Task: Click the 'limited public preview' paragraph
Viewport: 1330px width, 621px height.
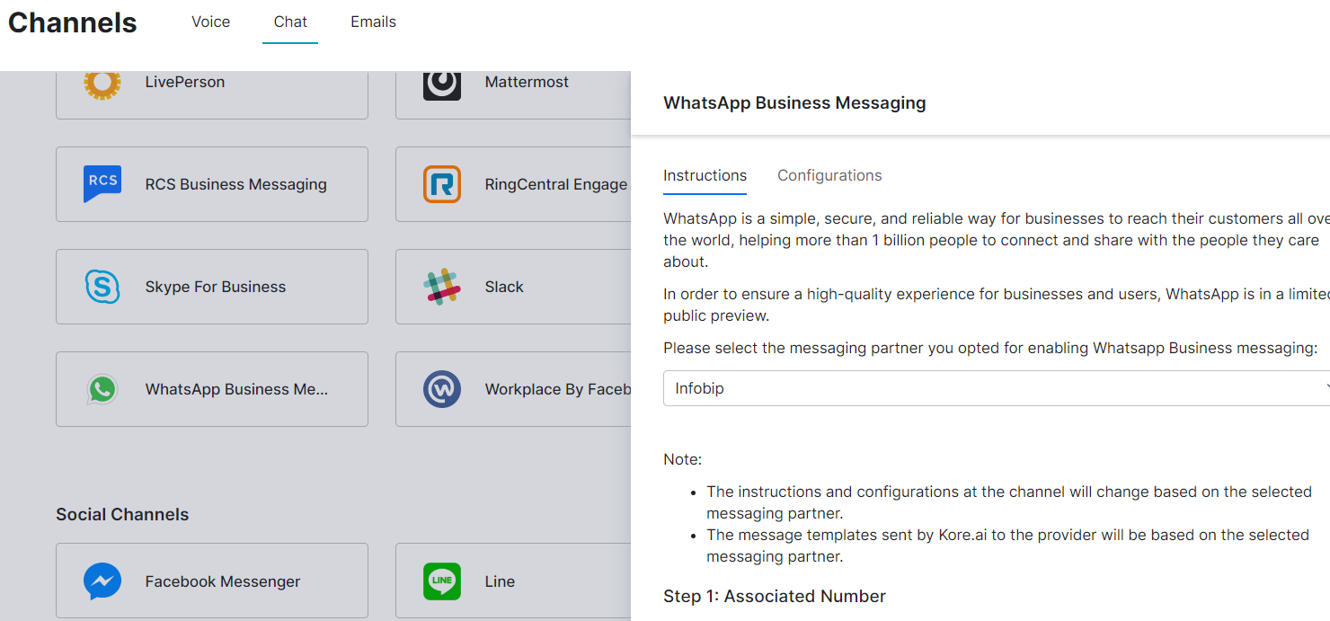Action: point(997,305)
